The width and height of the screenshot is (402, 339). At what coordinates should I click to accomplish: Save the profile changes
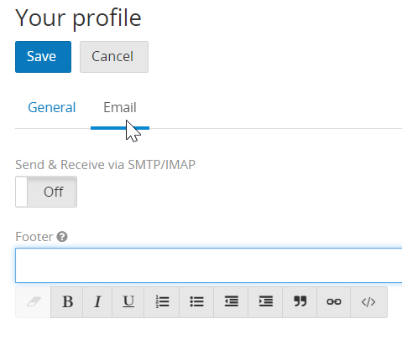(43, 57)
